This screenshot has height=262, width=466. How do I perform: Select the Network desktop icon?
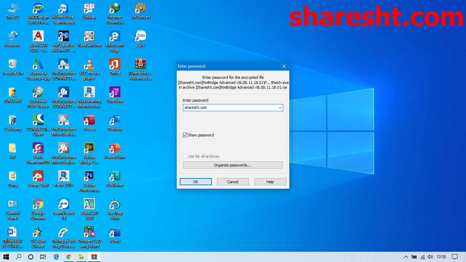pos(13,39)
